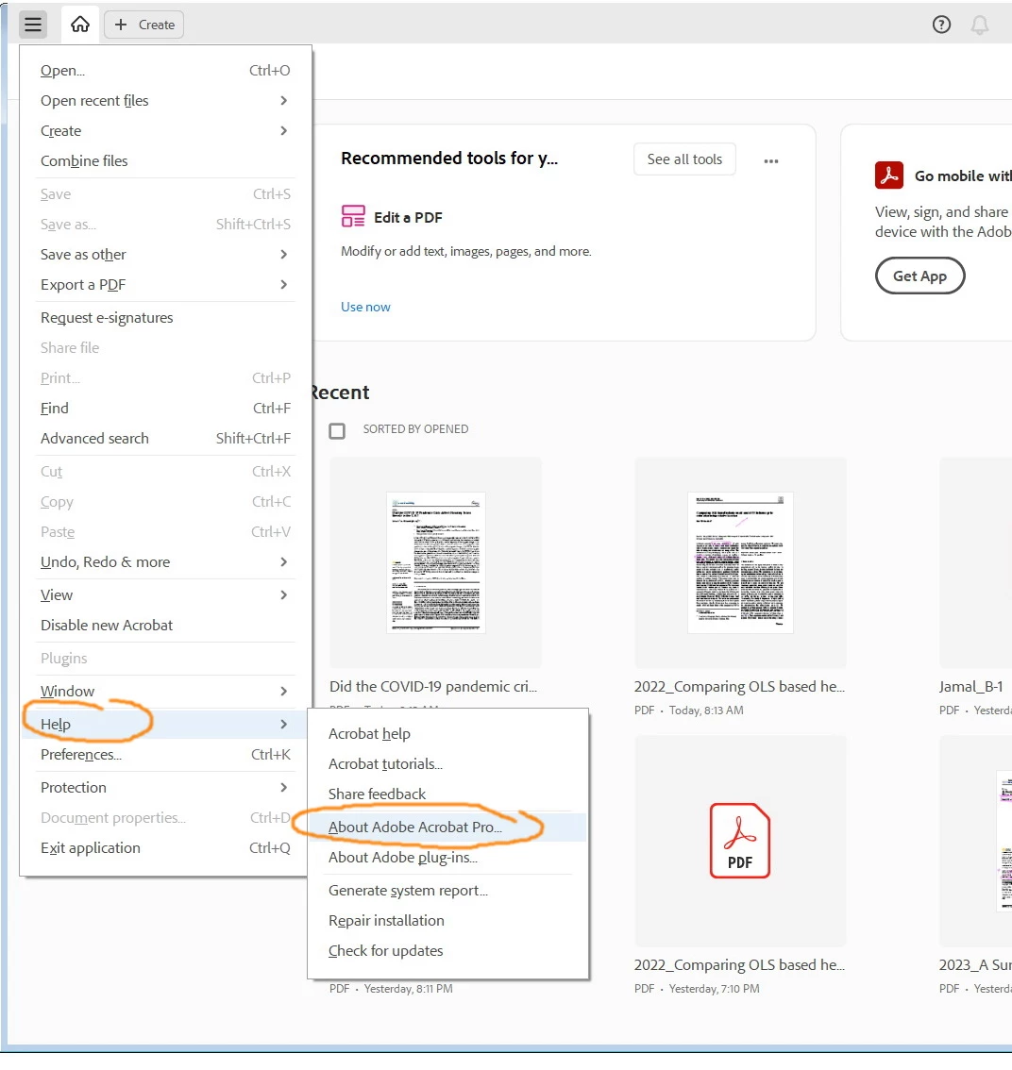
Task: Choose Open... from the menu
Action: pos(165,70)
